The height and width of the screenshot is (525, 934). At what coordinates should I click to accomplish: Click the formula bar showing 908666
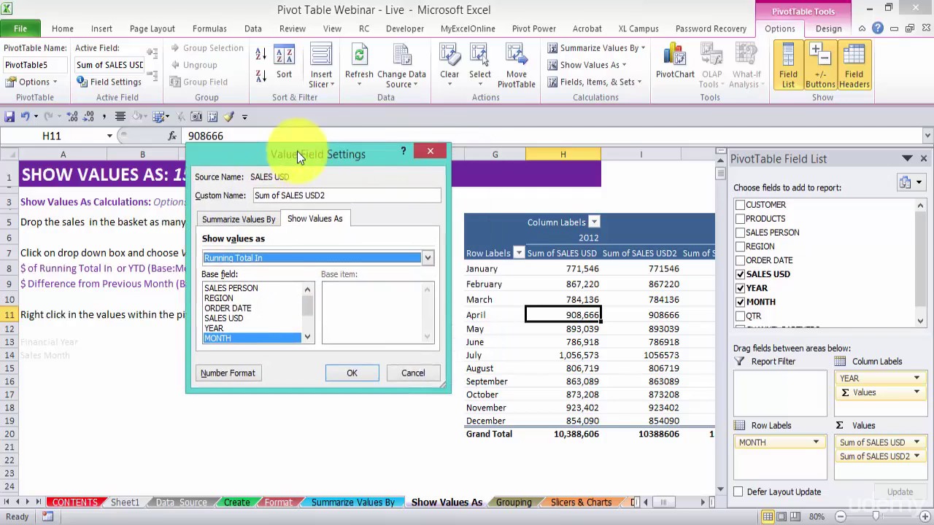tap(553, 136)
